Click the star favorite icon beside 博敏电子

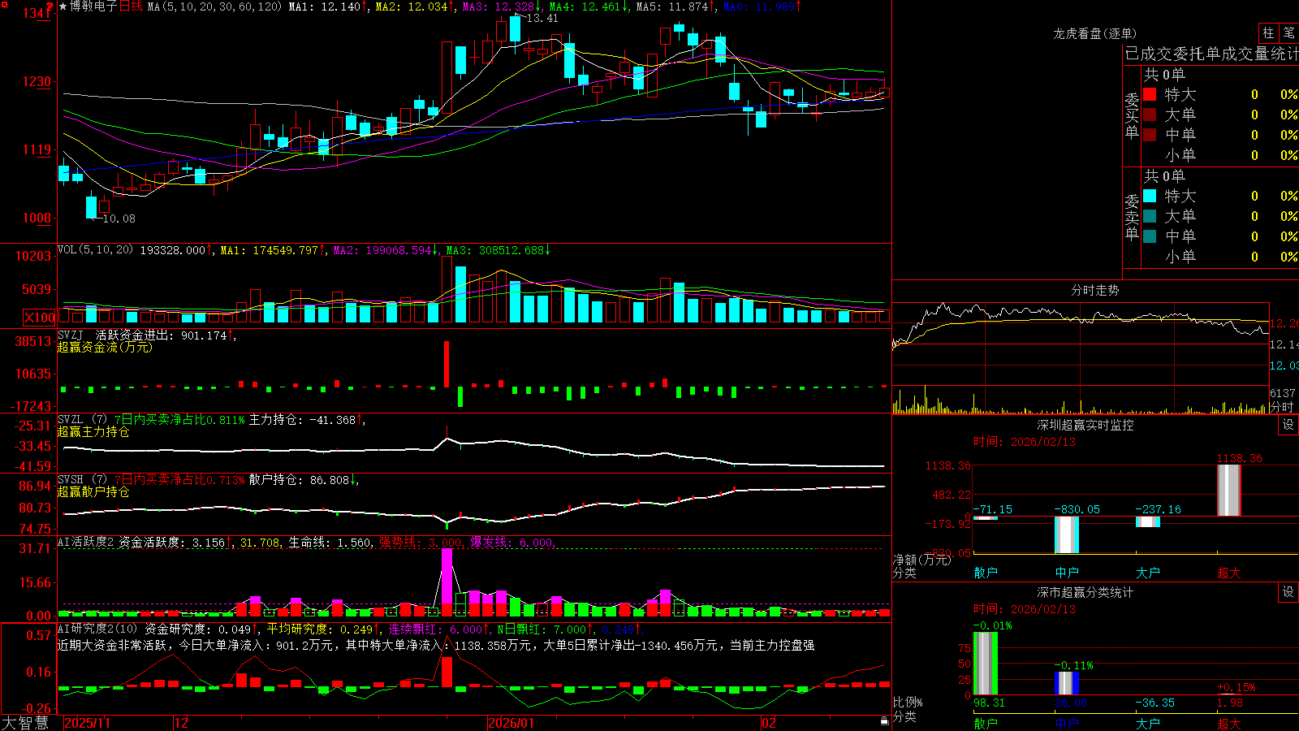tap(63, 6)
